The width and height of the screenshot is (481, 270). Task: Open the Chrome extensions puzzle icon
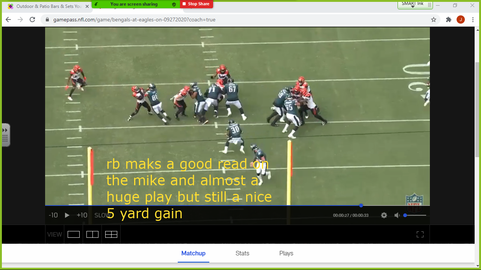tap(448, 19)
